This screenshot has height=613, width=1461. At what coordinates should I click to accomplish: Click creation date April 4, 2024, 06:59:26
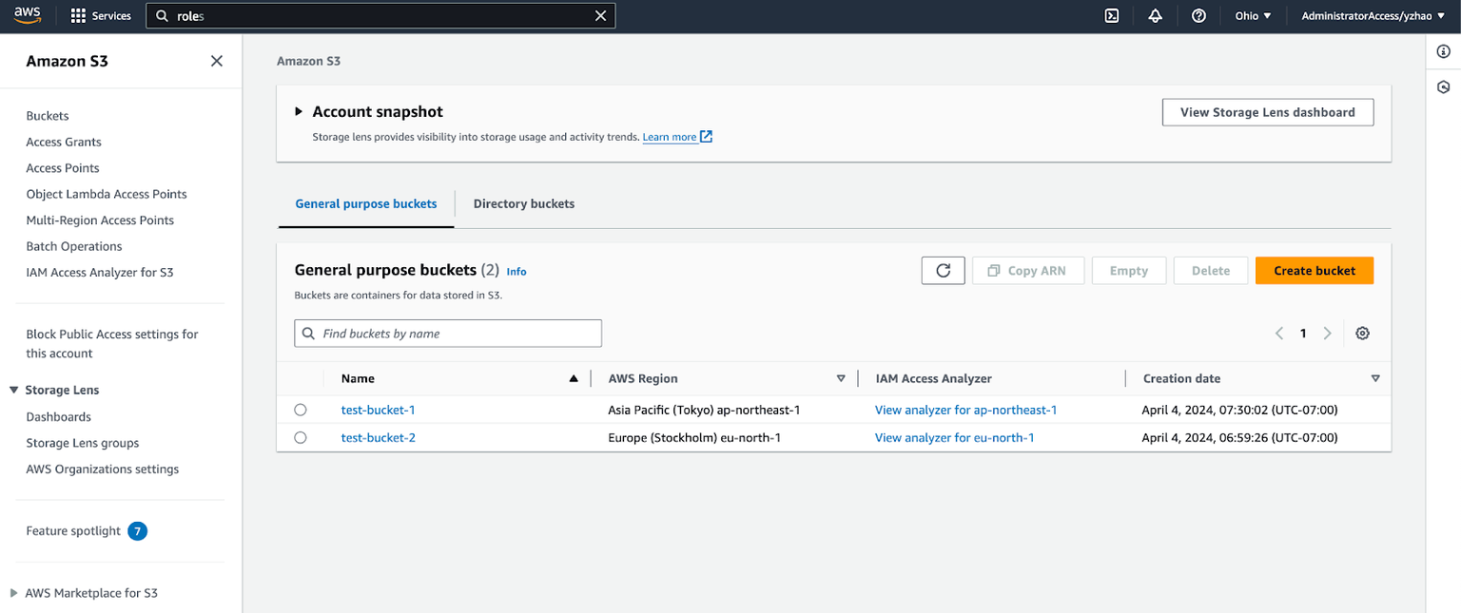[1239, 437]
